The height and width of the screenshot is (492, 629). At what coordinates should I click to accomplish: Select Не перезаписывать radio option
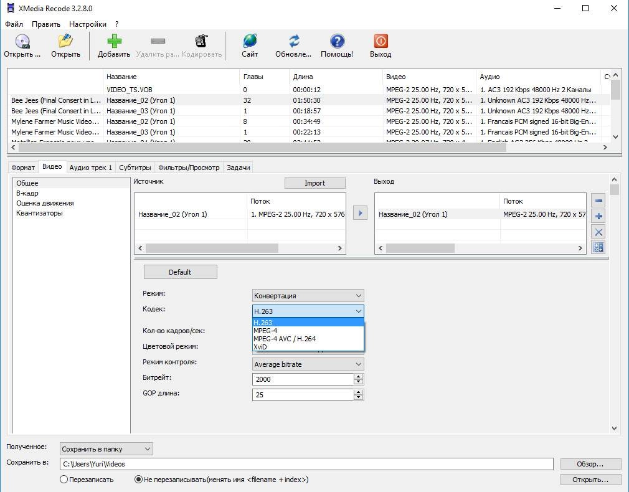[x=138, y=480]
